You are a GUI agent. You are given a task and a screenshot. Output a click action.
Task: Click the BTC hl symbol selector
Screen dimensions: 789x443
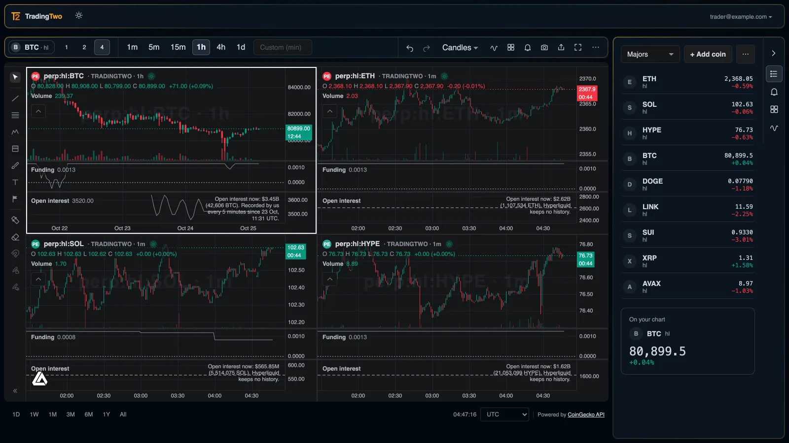(x=32, y=47)
